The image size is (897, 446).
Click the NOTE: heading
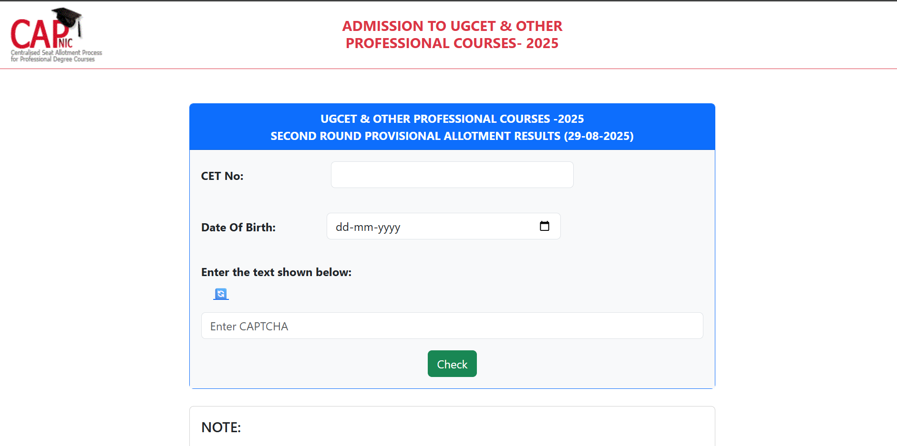221,427
